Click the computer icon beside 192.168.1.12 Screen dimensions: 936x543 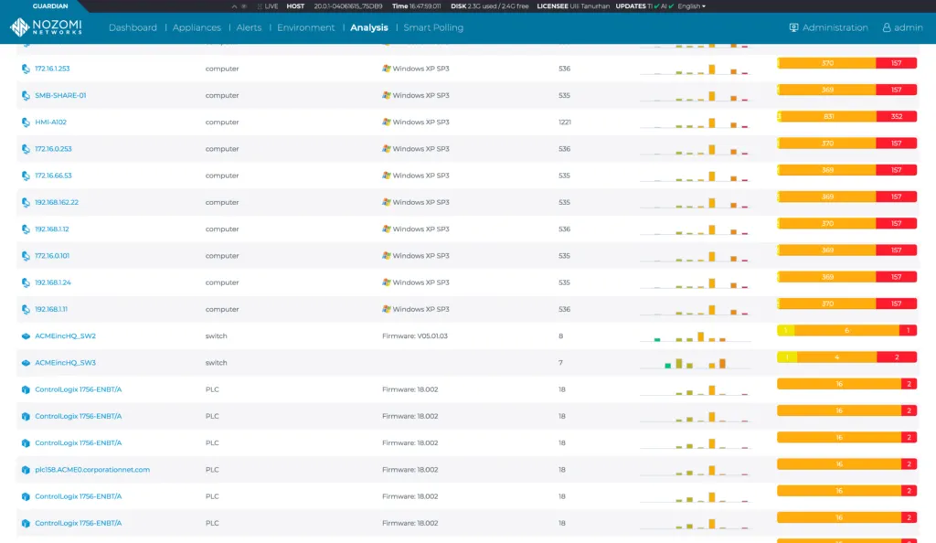(26, 229)
